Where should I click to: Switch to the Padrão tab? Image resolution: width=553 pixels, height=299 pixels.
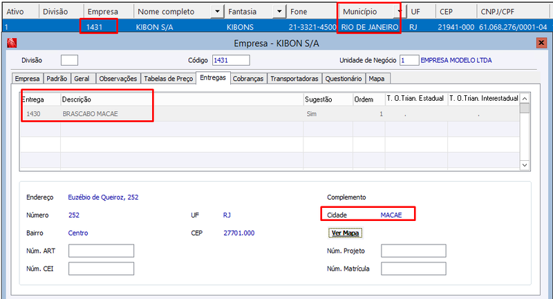(57, 79)
